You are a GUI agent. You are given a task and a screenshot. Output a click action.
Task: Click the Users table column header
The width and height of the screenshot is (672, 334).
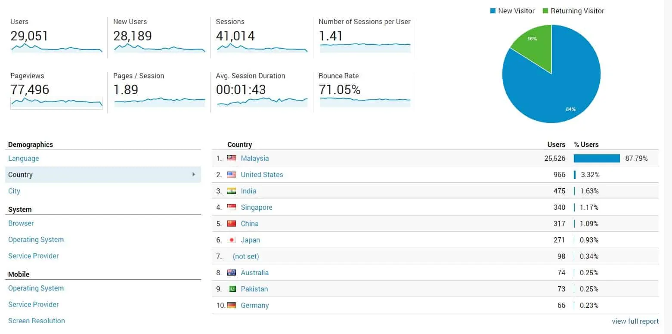(x=556, y=144)
